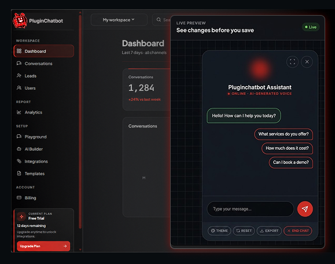Open the Theme picker

click(x=219, y=230)
